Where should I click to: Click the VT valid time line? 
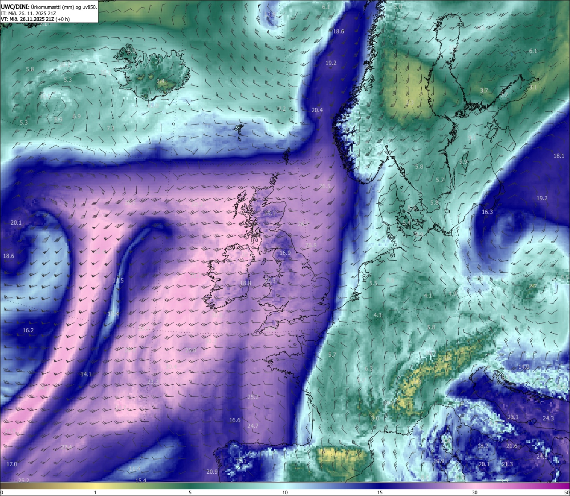click(x=35, y=19)
